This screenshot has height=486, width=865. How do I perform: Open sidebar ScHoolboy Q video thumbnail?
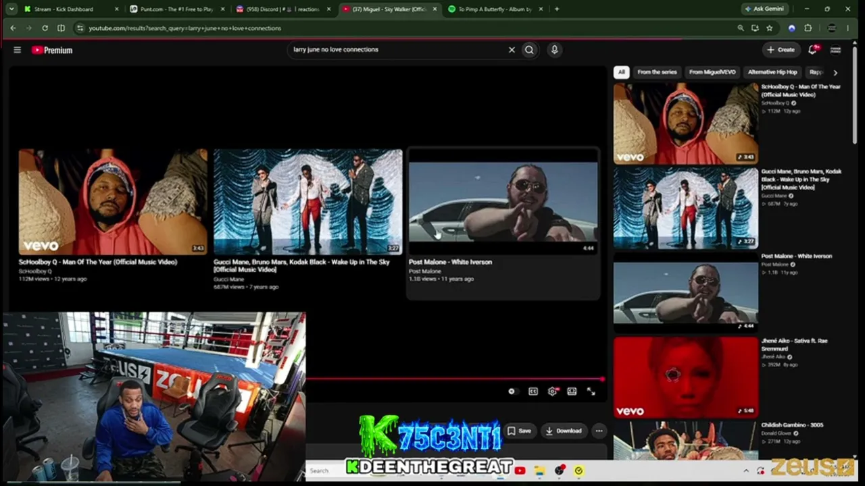click(686, 124)
